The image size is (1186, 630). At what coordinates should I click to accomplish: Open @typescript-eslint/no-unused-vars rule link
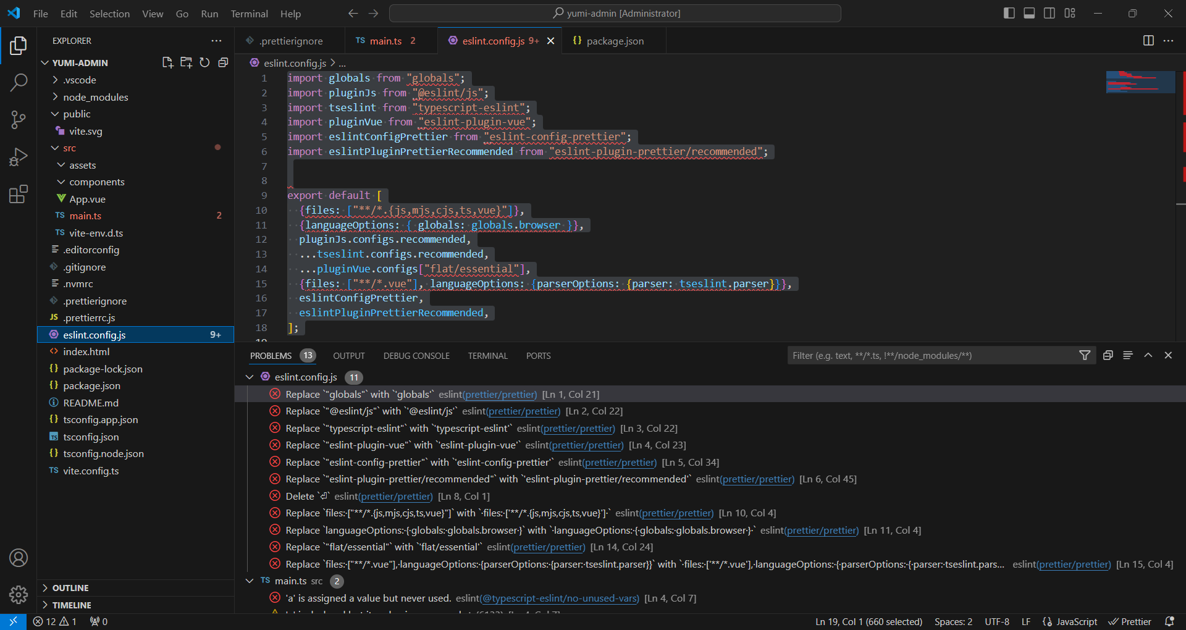click(x=559, y=598)
